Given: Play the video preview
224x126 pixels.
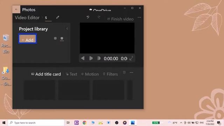Looking at the screenshot, I should [x=91, y=58].
